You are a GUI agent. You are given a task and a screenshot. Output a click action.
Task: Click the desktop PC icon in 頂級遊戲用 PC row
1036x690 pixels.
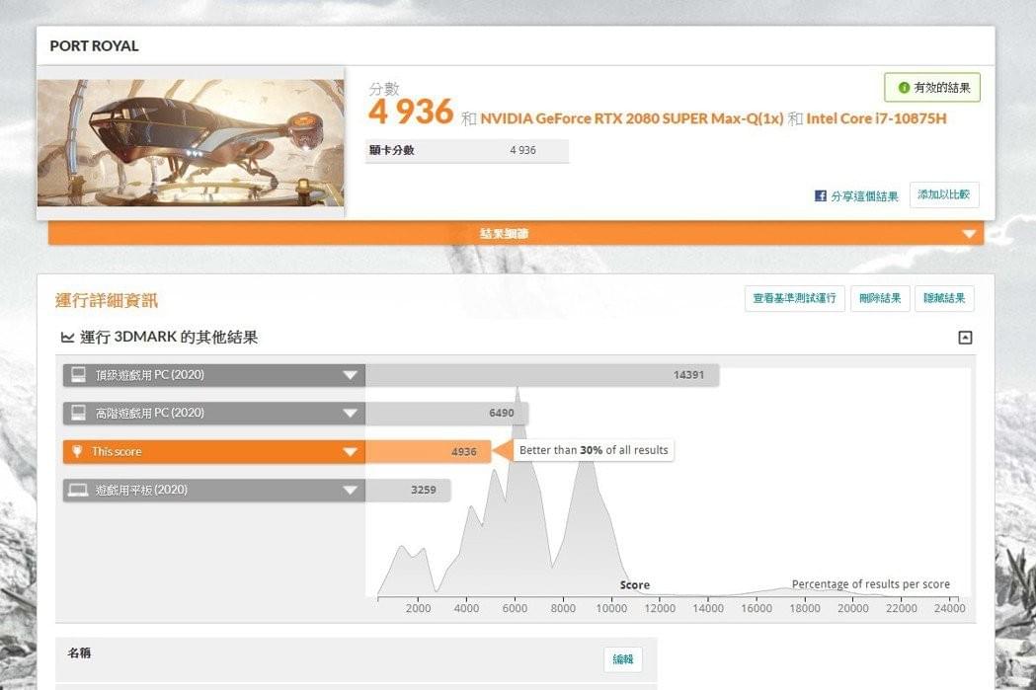pos(79,375)
